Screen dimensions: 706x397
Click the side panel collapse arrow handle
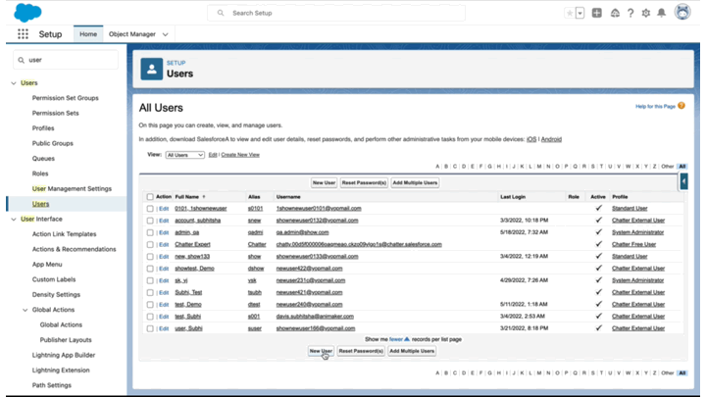click(684, 181)
